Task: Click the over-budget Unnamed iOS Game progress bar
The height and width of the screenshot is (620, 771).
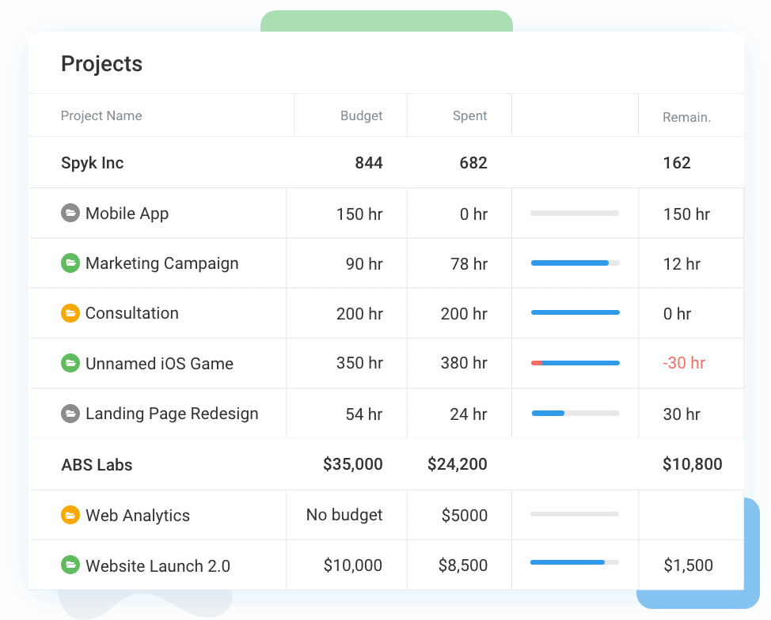Action: coord(575,363)
